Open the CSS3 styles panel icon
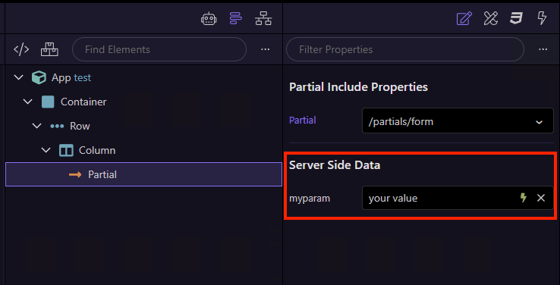560x285 pixels. (x=517, y=18)
